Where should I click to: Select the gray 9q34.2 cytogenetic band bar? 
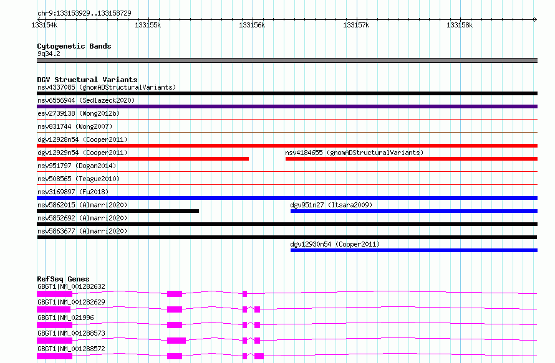tap(287, 60)
